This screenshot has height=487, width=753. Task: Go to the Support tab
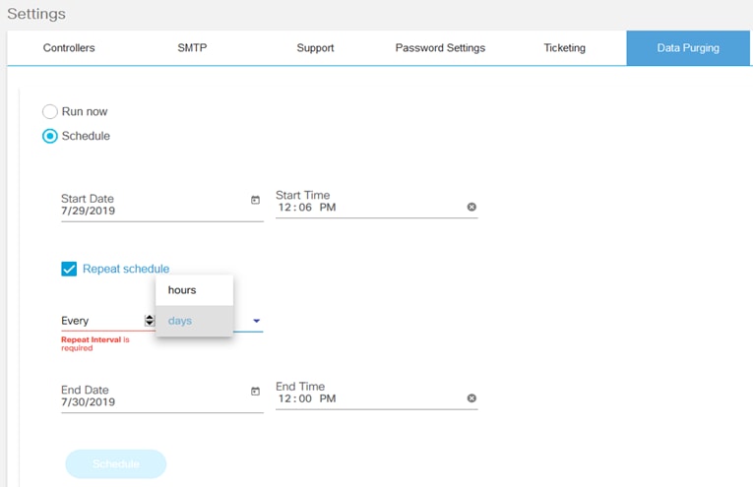click(x=315, y=47)
